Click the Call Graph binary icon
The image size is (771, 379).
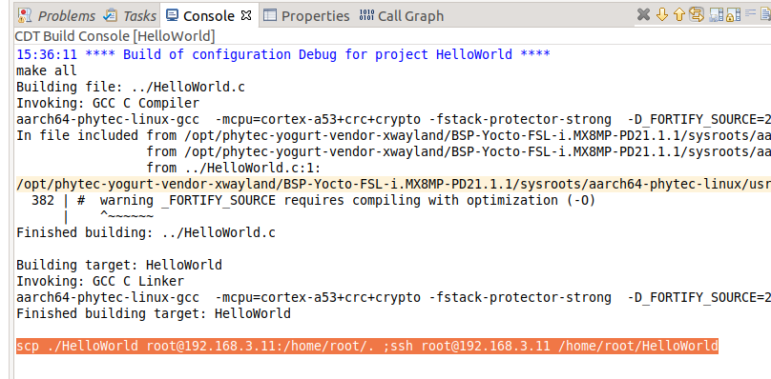point(366,15)
